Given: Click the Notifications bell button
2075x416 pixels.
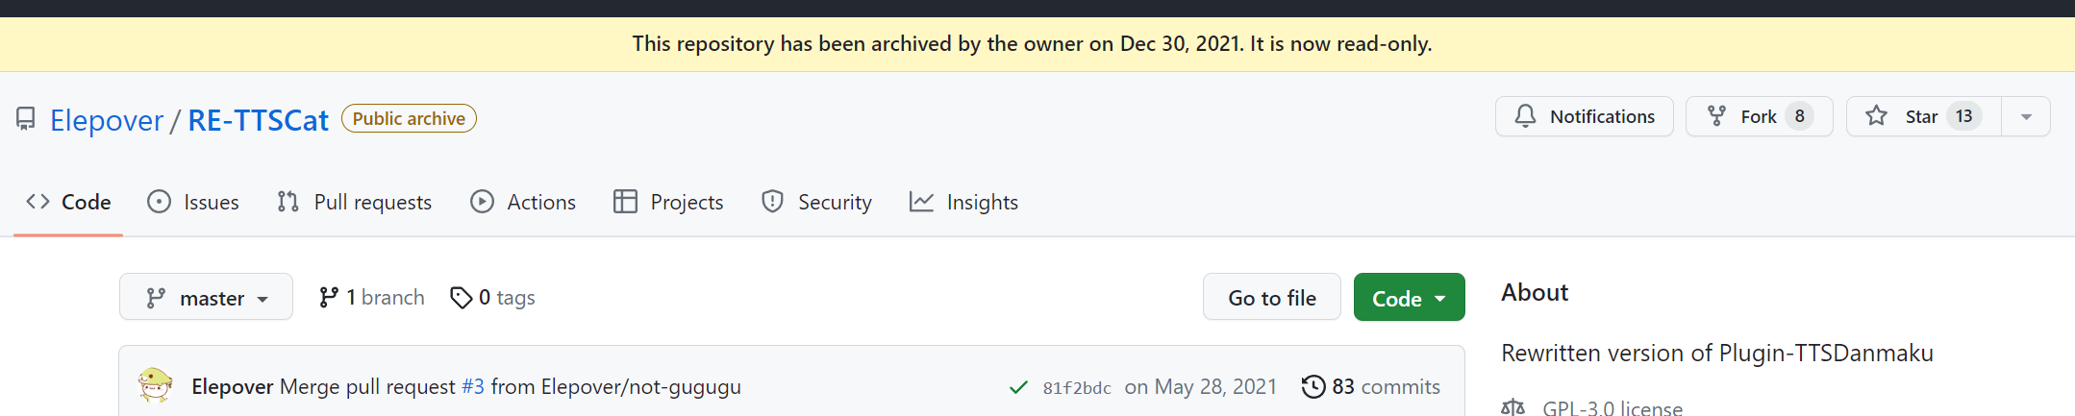Looking at the screenshot, I should point(1584,116).
